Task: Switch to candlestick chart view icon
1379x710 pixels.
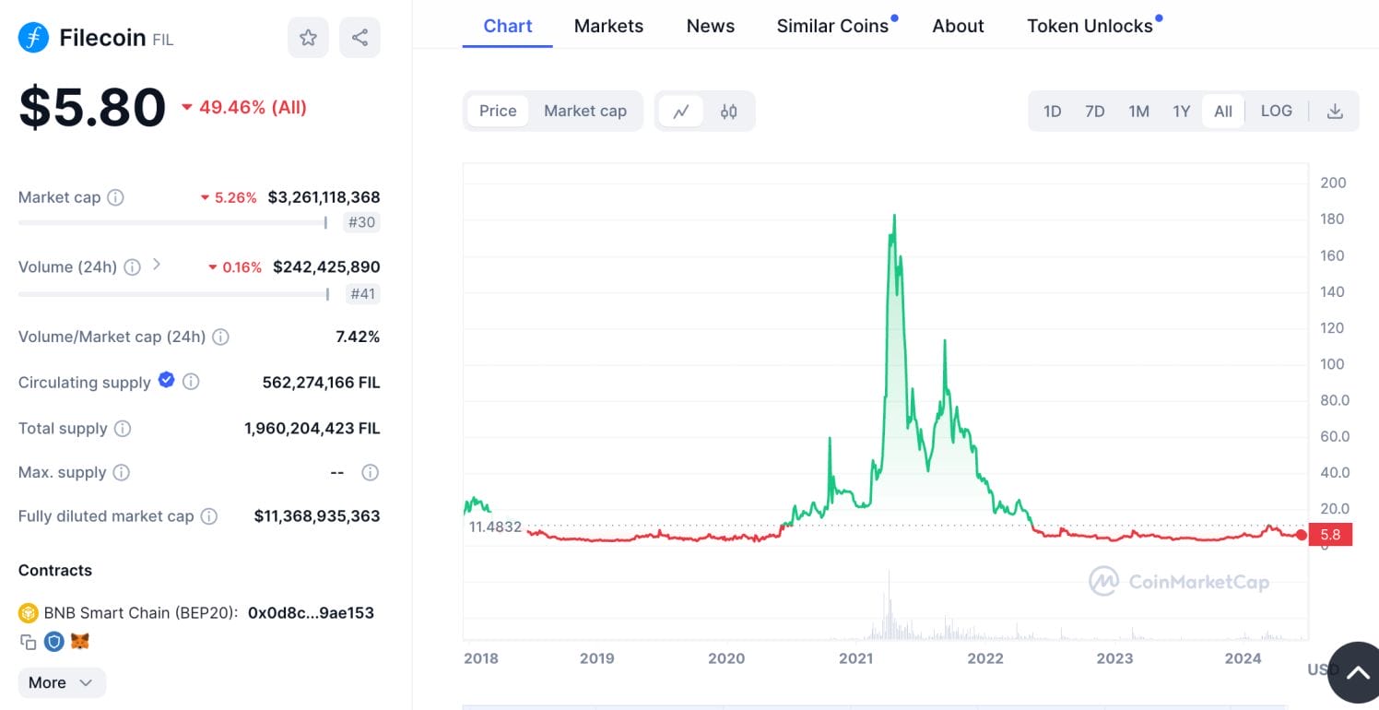Action: pos(728,112)
